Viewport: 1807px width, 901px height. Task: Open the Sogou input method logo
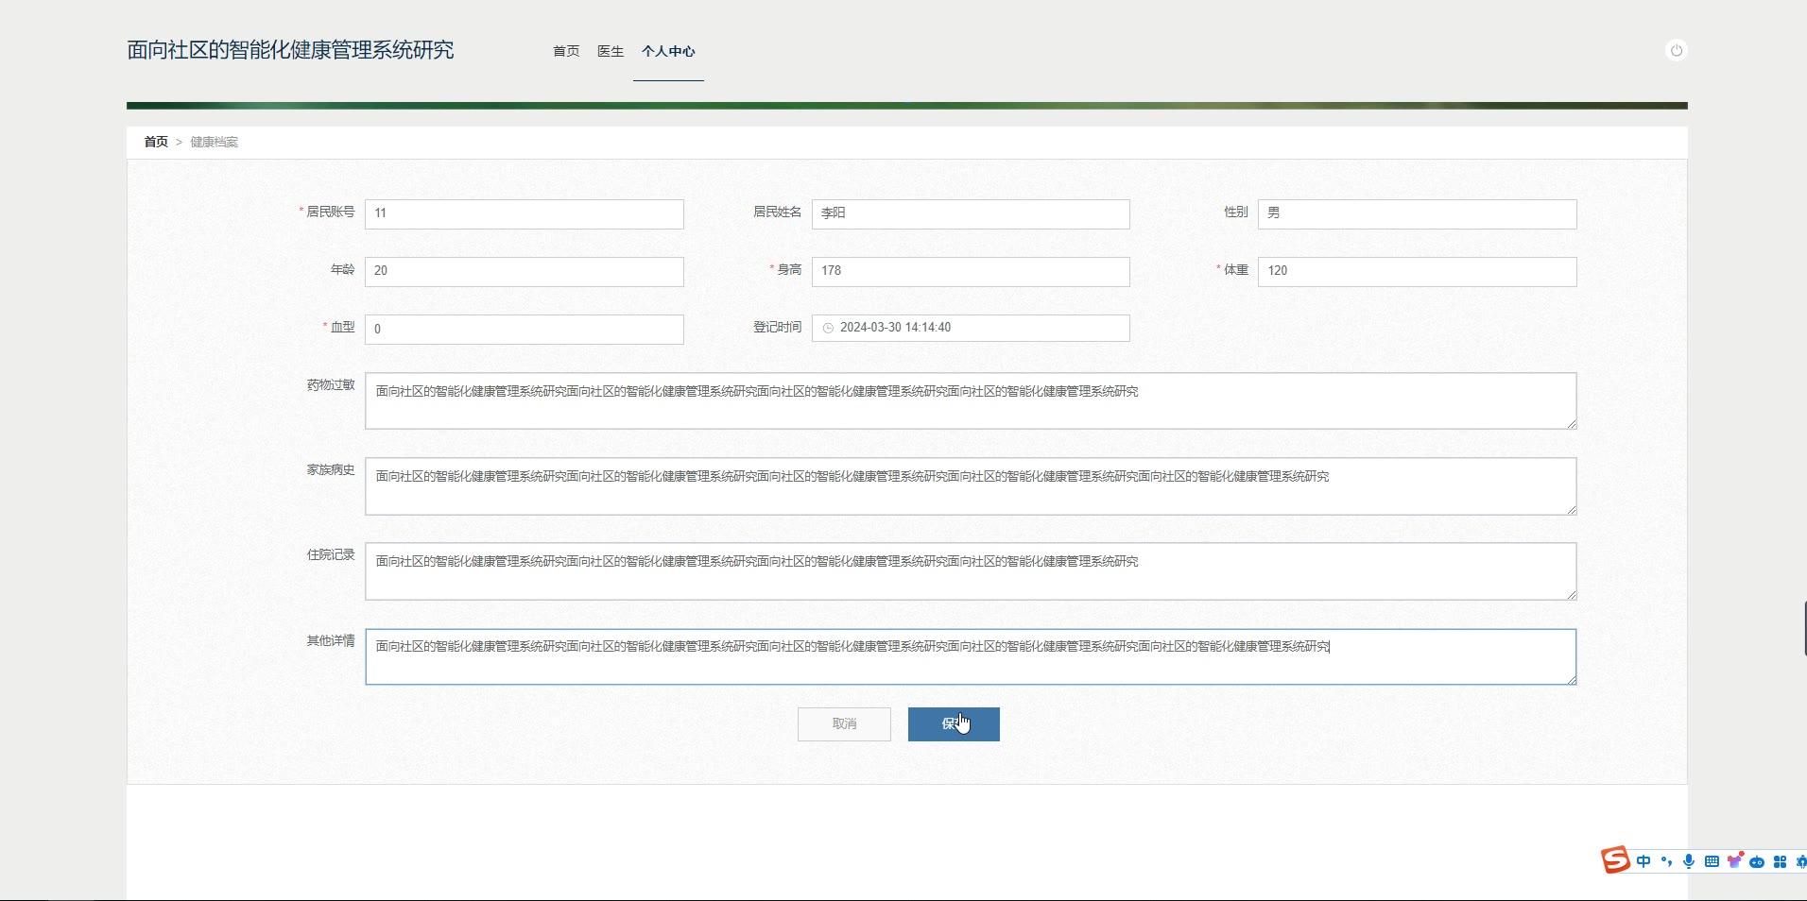pyautogui.click(x=1615, y=859)
